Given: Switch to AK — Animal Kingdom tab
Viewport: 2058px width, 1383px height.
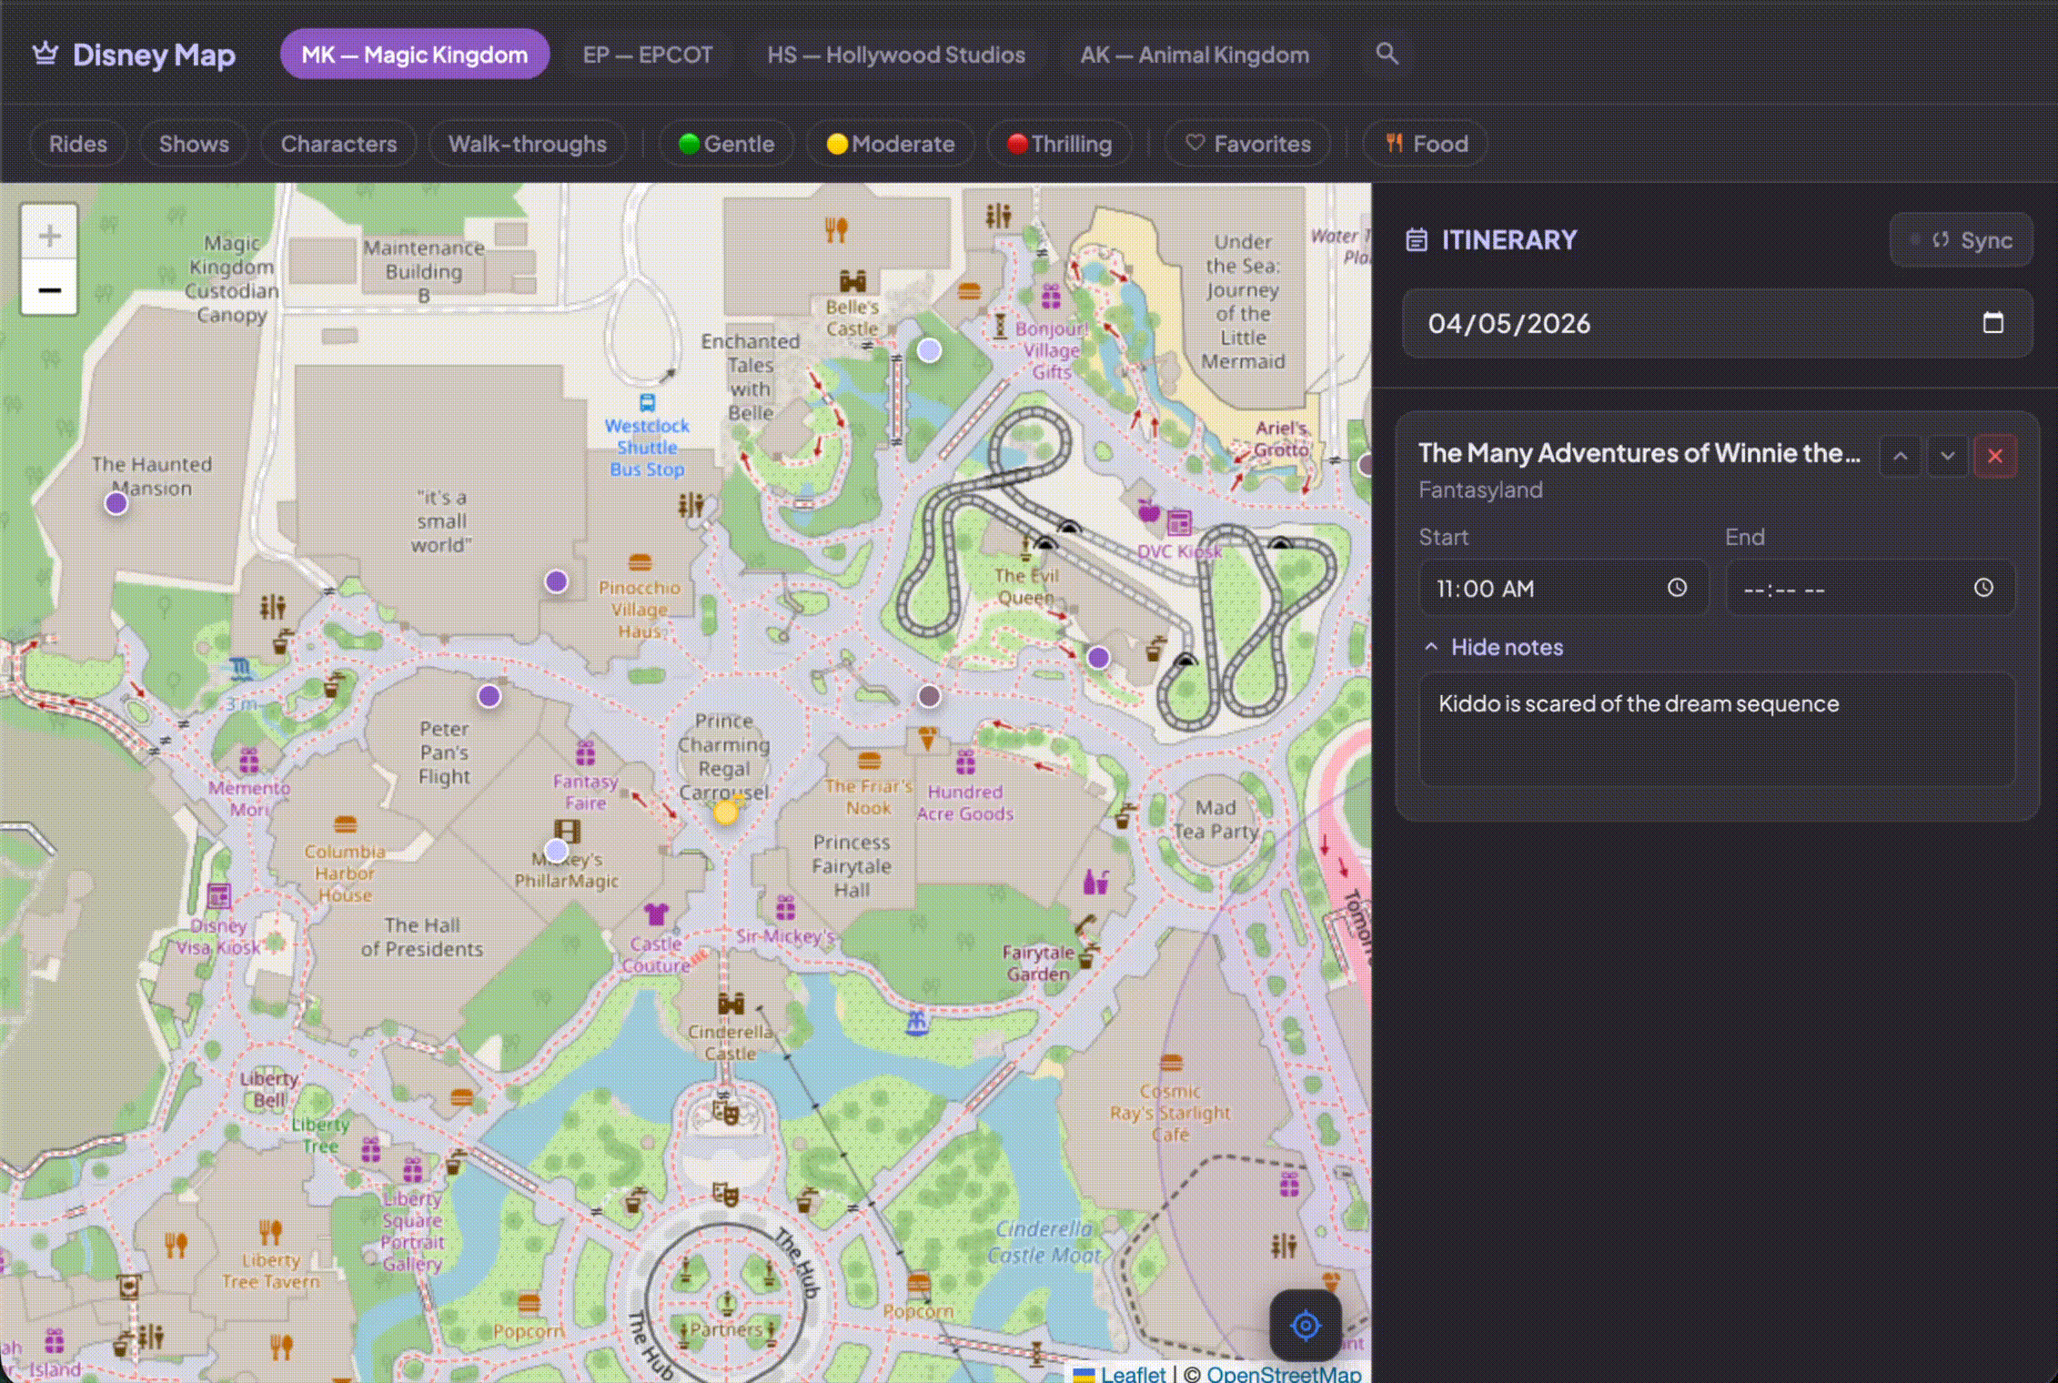Looking at the screenshot, I should (1195, 55).
